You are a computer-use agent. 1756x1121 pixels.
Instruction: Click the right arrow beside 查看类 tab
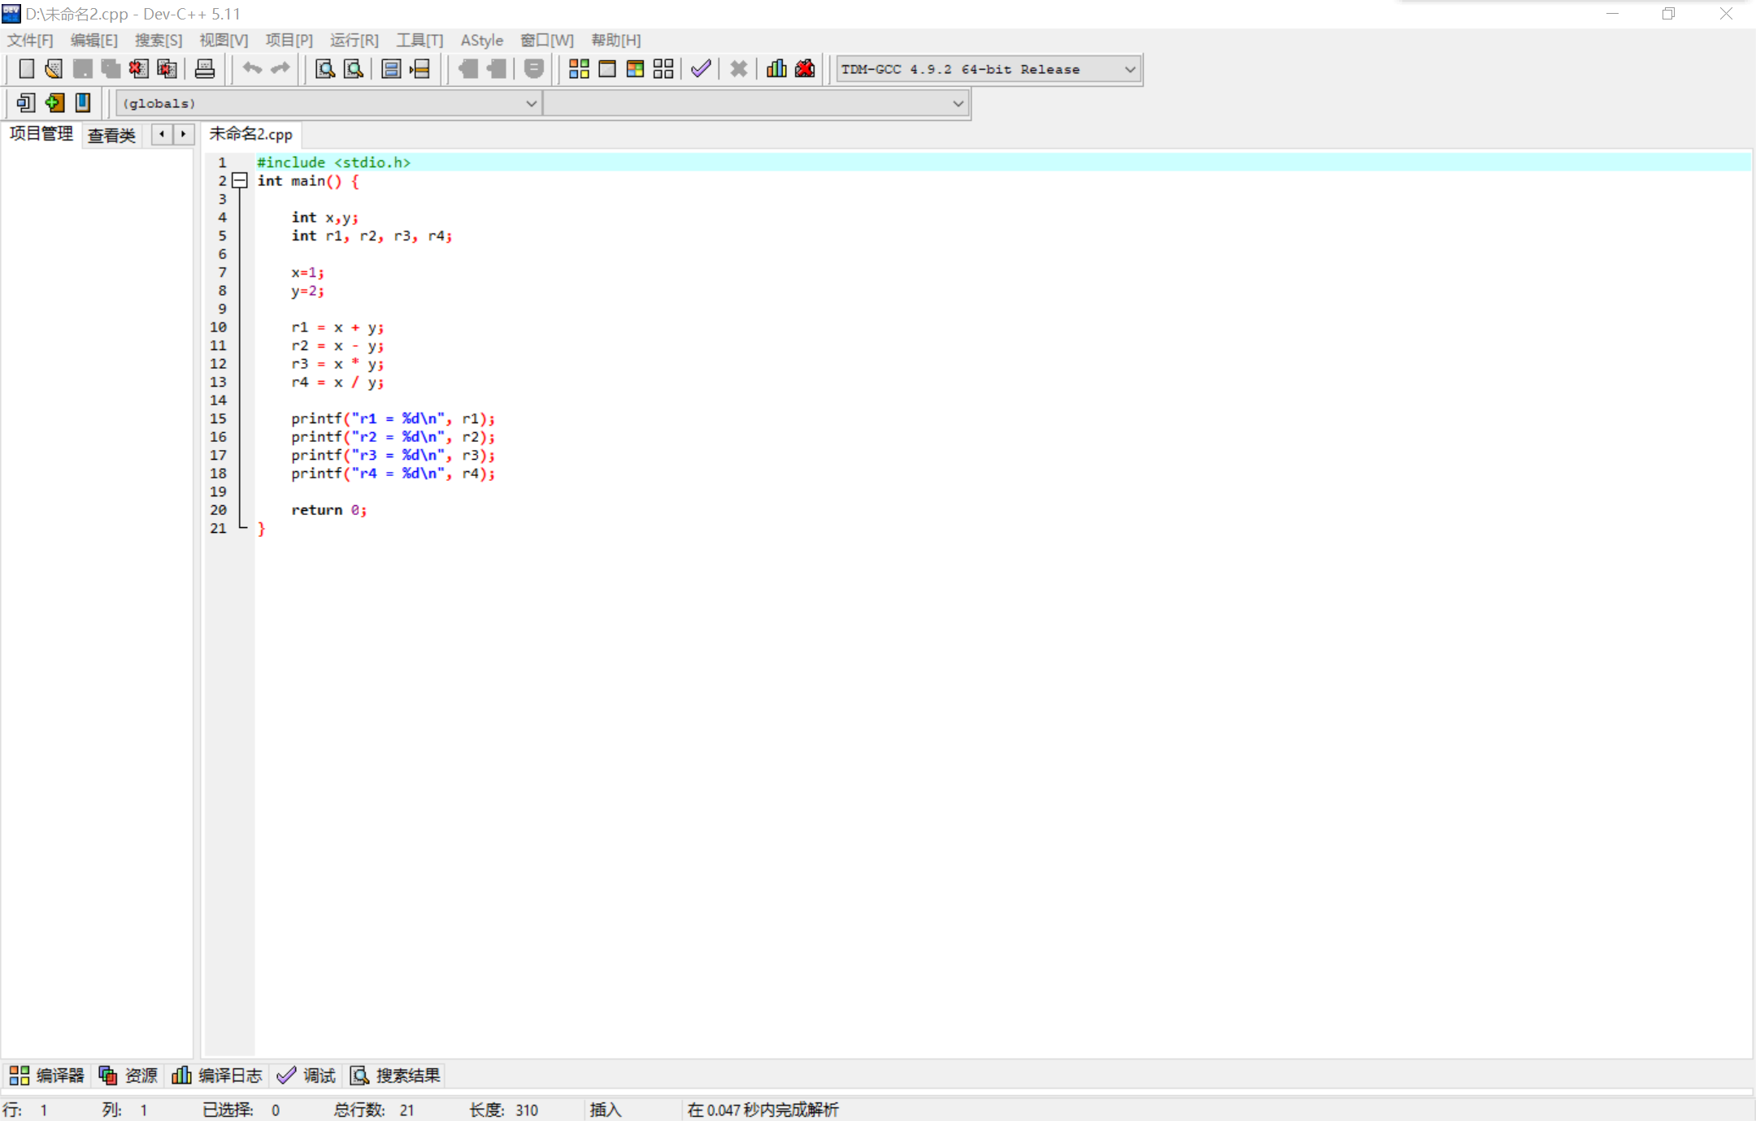coord(184,134)
